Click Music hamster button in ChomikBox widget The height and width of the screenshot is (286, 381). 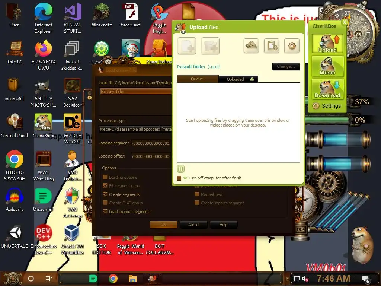point(327,66)
